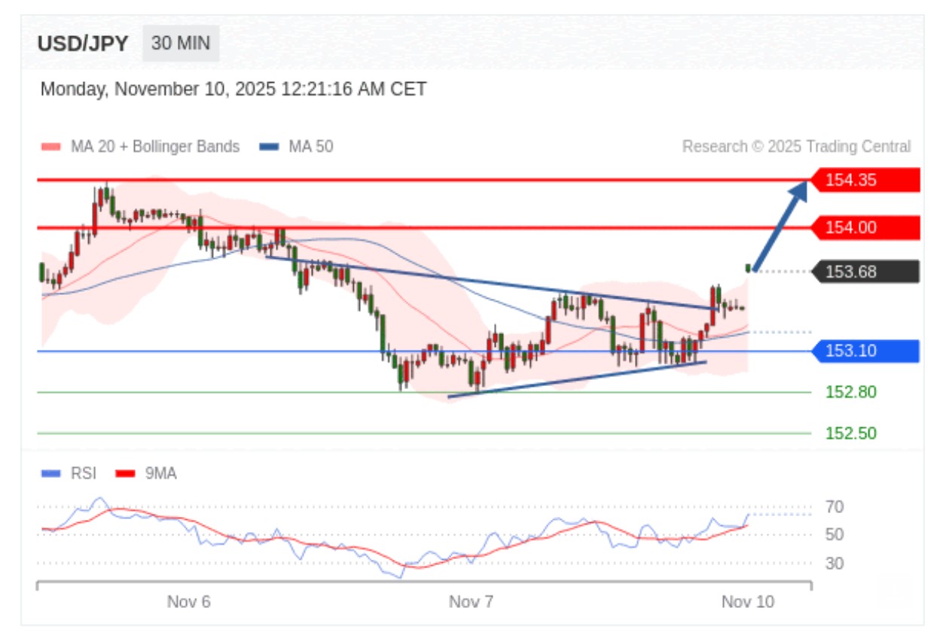Image resolution: width=949 pixels, height=632 pixels.
Task: Click the red MA 20 legend swatch
Action: [x=50, y=147]
